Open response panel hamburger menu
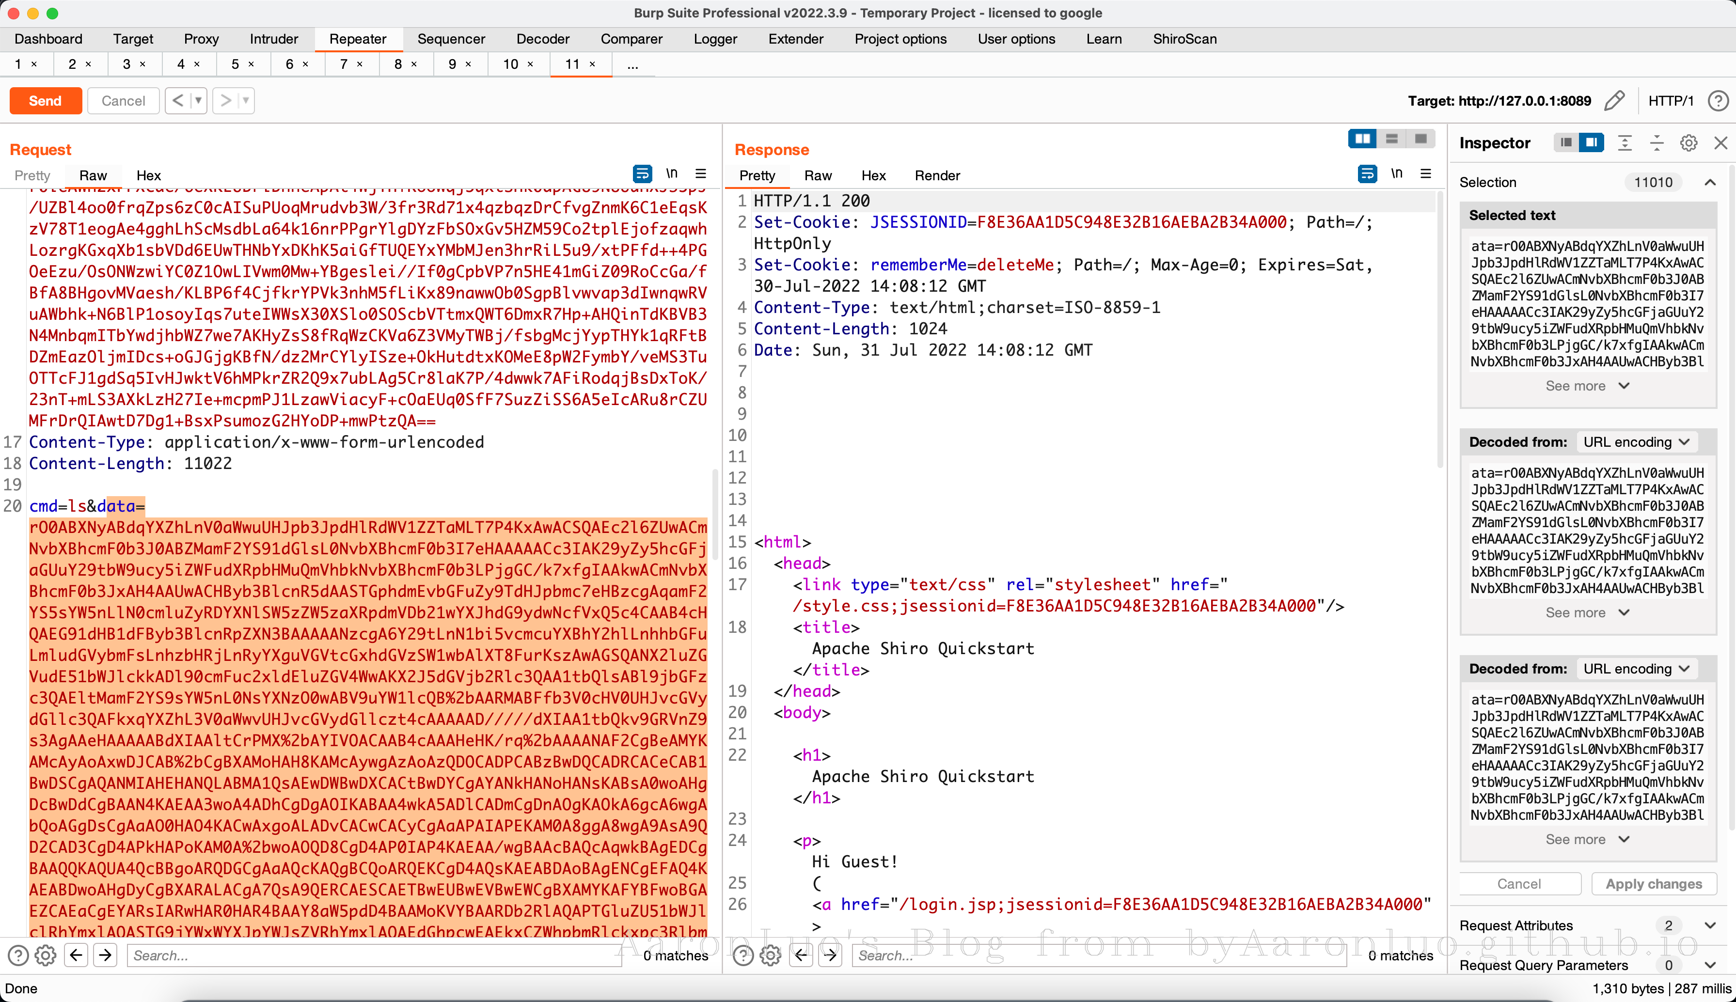1736x1002 pixels. [1426, 173]
